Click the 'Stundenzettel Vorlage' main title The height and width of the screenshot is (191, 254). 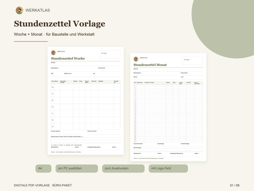point(60,24)
